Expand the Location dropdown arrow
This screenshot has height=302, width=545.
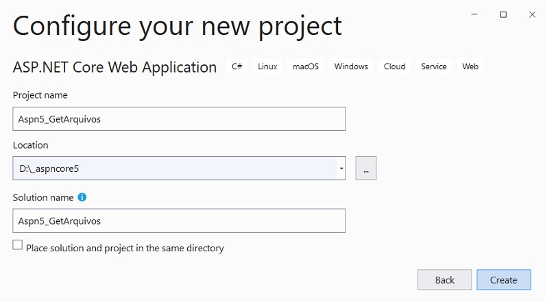click(x=341, y=168)
